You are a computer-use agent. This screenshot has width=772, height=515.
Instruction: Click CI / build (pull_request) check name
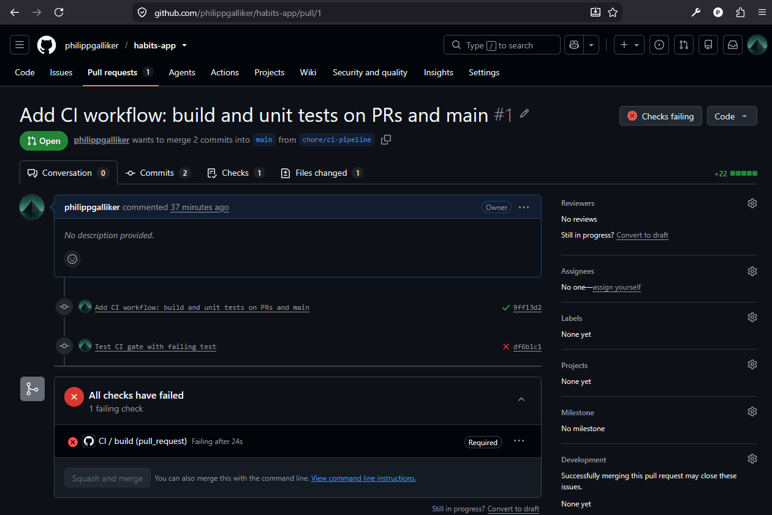[143, 441]
